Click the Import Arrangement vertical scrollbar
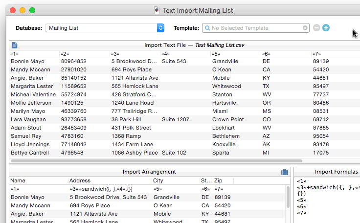The image size is (360, 223). pyautogui.click(x=289, y=196)
